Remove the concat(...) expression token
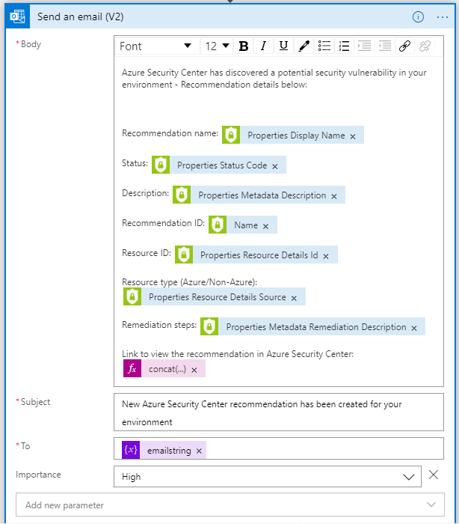This screenshot has width=459, height=524. coord(194,370)
